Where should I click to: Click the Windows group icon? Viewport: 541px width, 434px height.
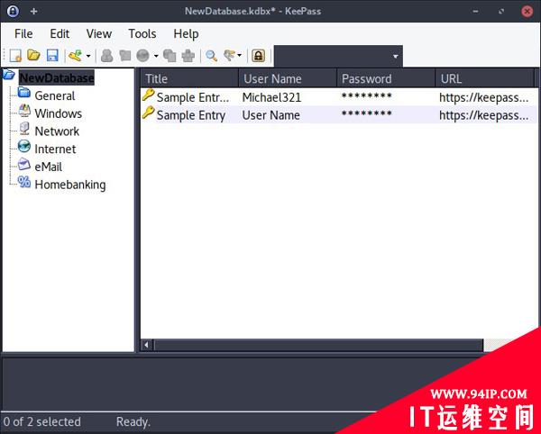tap(24, 110)
